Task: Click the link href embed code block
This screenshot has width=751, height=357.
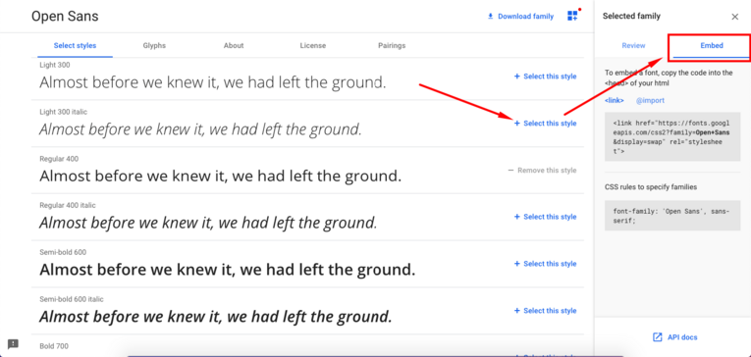Action: (672, 136)
